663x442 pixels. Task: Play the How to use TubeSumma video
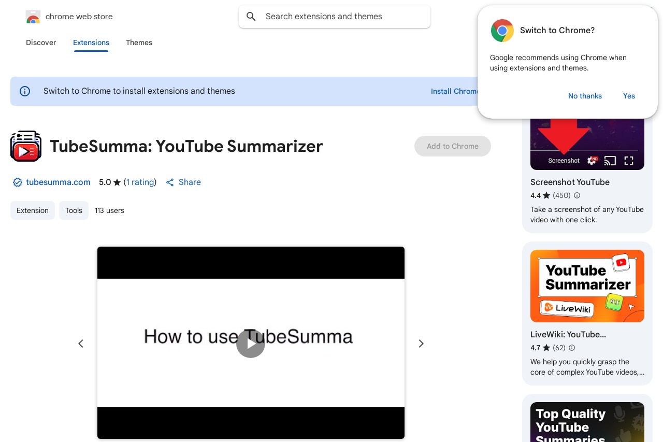pyautogui.click(x=251, y=344)
